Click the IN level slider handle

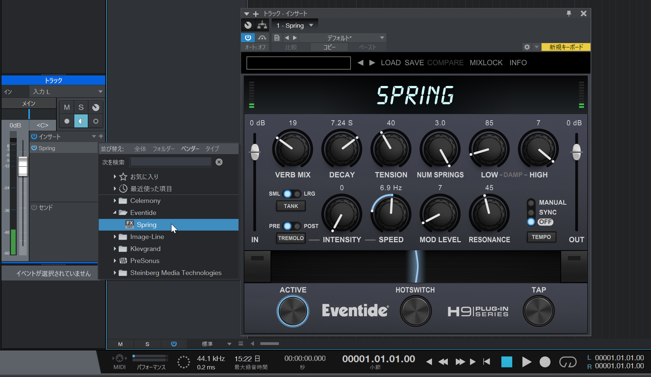(x=255, y=152)
